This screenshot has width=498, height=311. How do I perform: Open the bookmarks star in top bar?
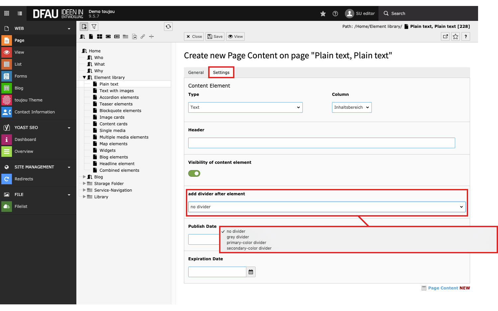tap(323, 14)
